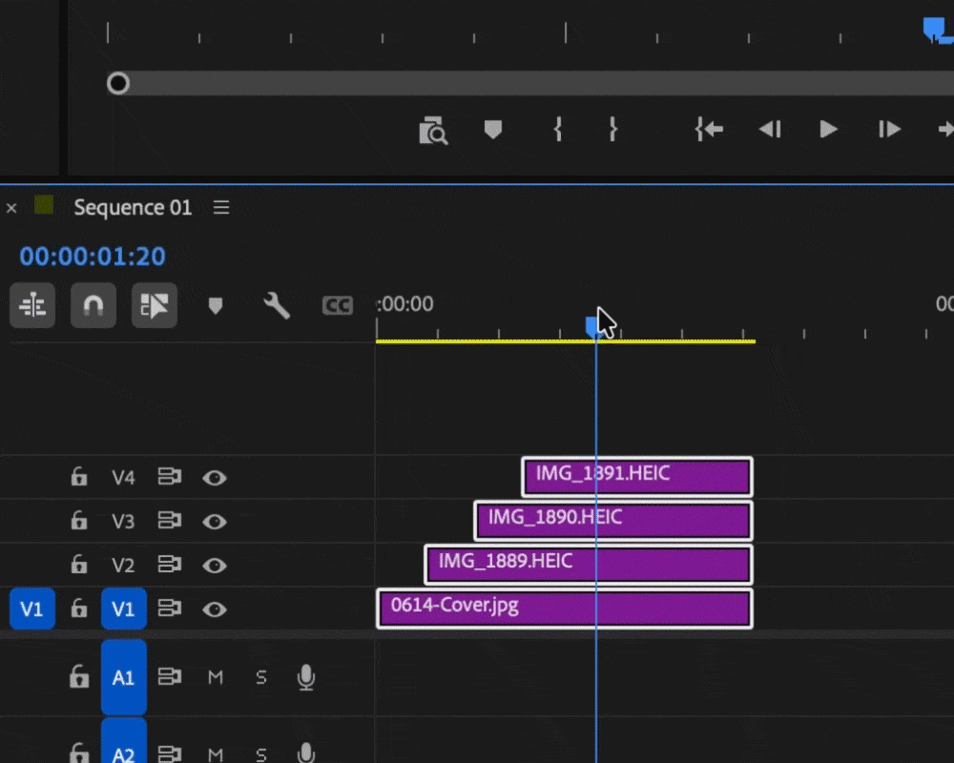
Task: Click the Mark Out button
Action: [613, 129]
